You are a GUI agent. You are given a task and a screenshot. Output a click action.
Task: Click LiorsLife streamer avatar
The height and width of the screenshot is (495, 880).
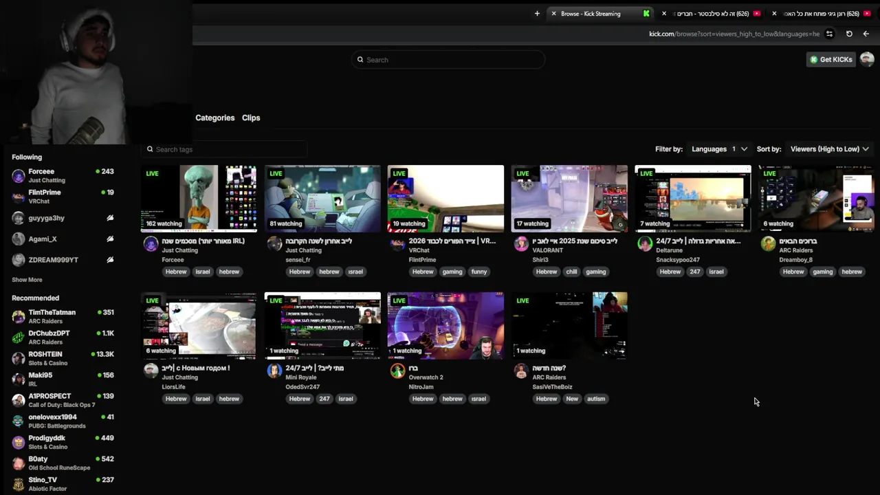(151, 371)
